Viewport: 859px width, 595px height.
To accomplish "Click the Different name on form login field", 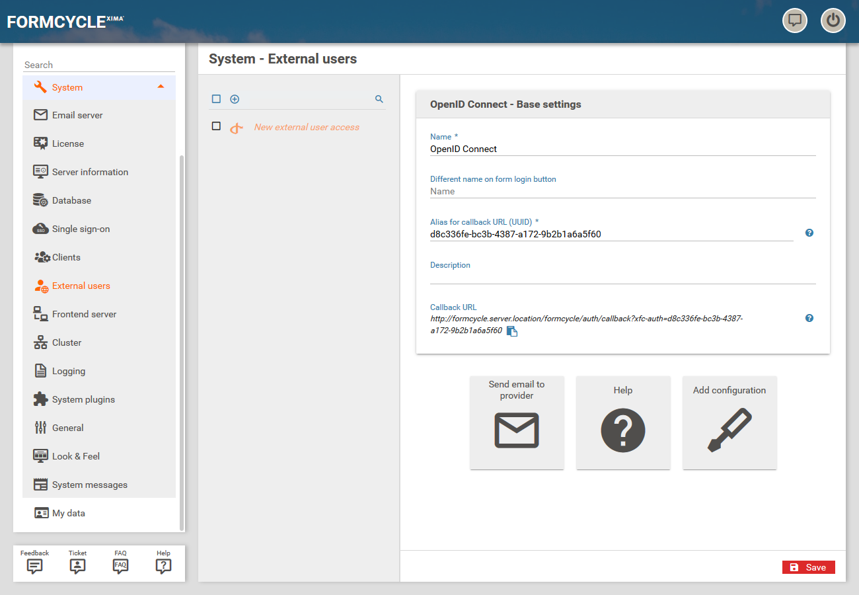I will click(622, 191).
